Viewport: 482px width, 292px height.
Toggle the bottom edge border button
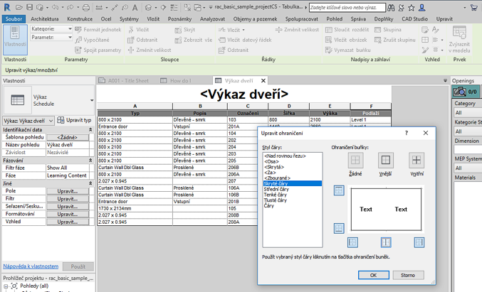pyautogui.click(x=339, y=228)
